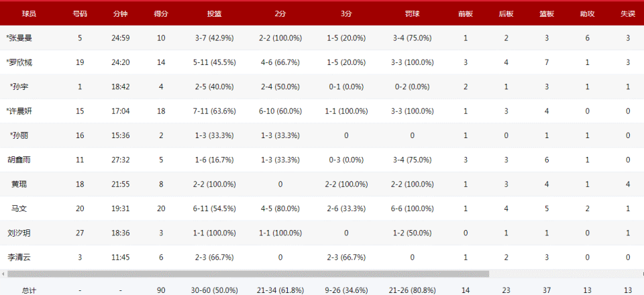
Task: Select the 助攻 column header
Action: tap(587, 13)
